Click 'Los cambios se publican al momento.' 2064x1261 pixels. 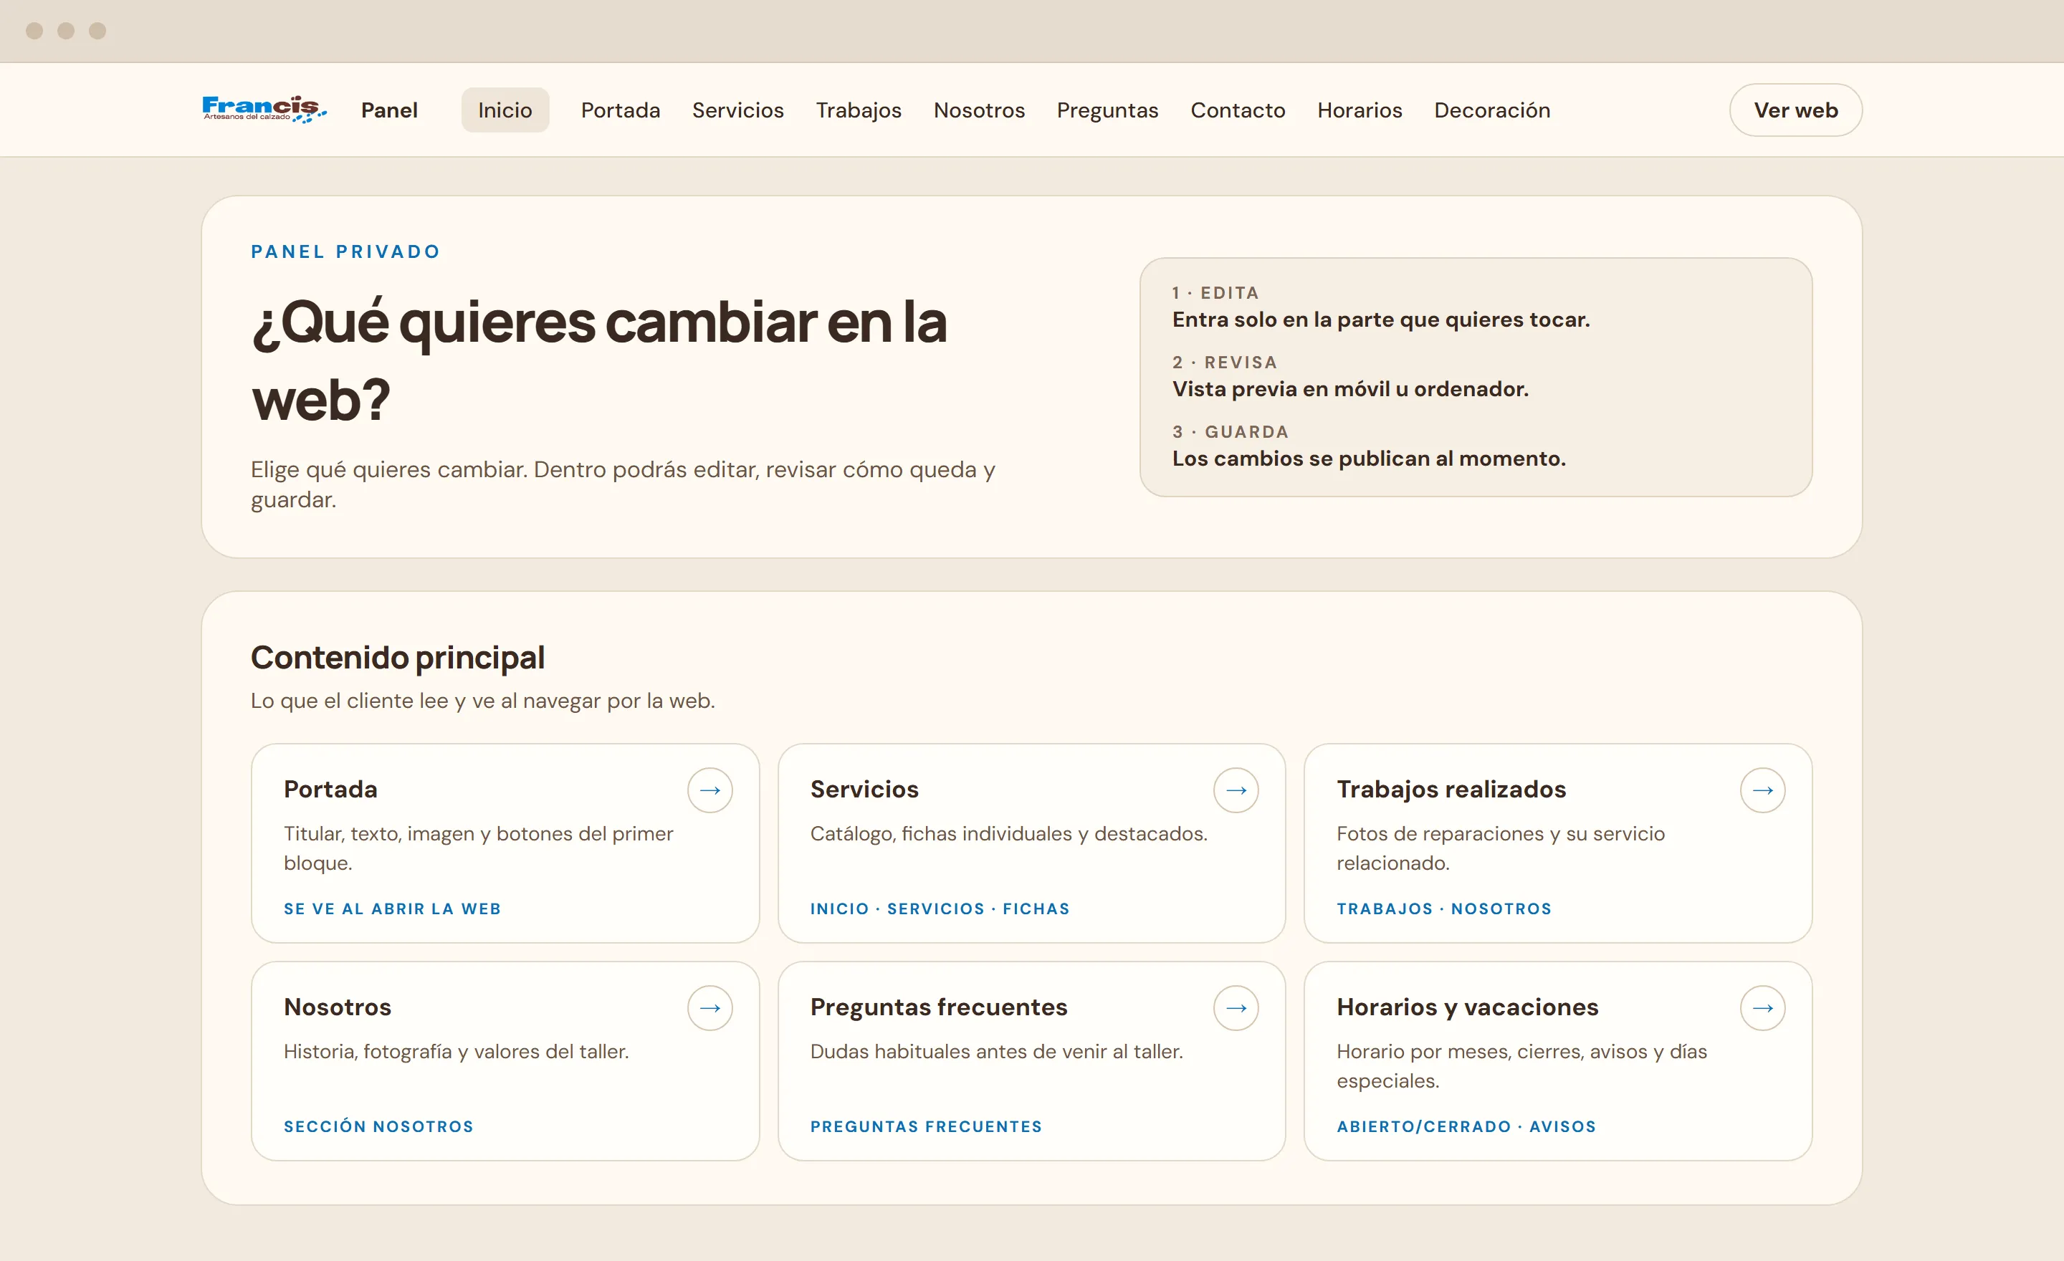click(x=1369, y=458)
